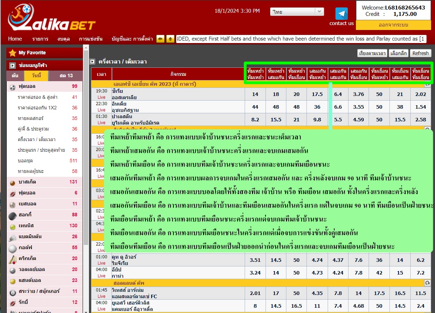Switch to the สด 13 live tab
Screen dimensions: 435x313
pos(66,76)
